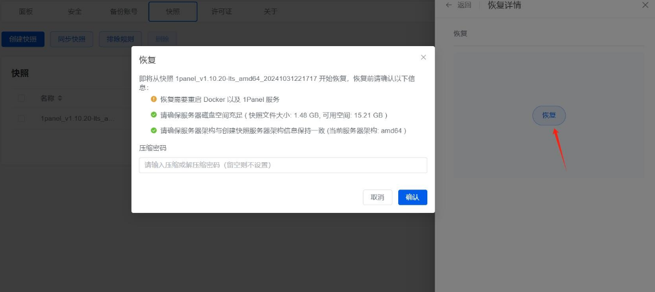Select the 许可证 tab
The width and height of the screenshot is (655, 292).
click(221, 11)
